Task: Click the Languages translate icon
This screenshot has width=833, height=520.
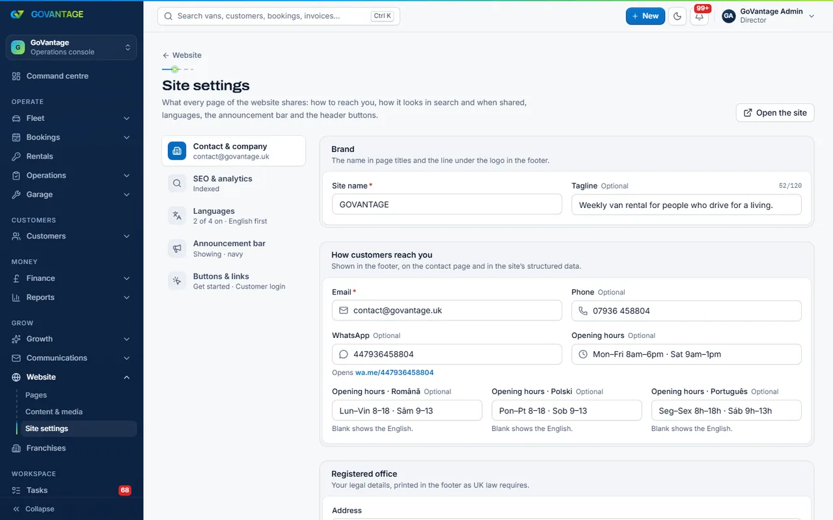Action: pyautogui.click(x=177, y=216)
